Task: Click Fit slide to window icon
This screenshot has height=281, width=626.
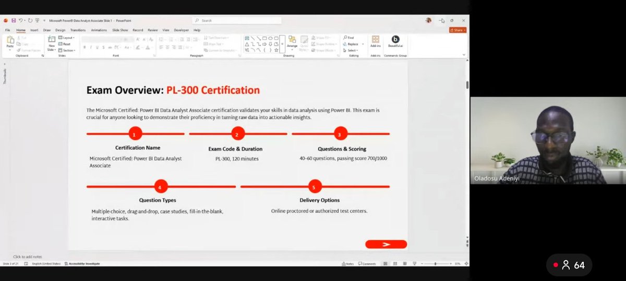Action: point(466,263)
